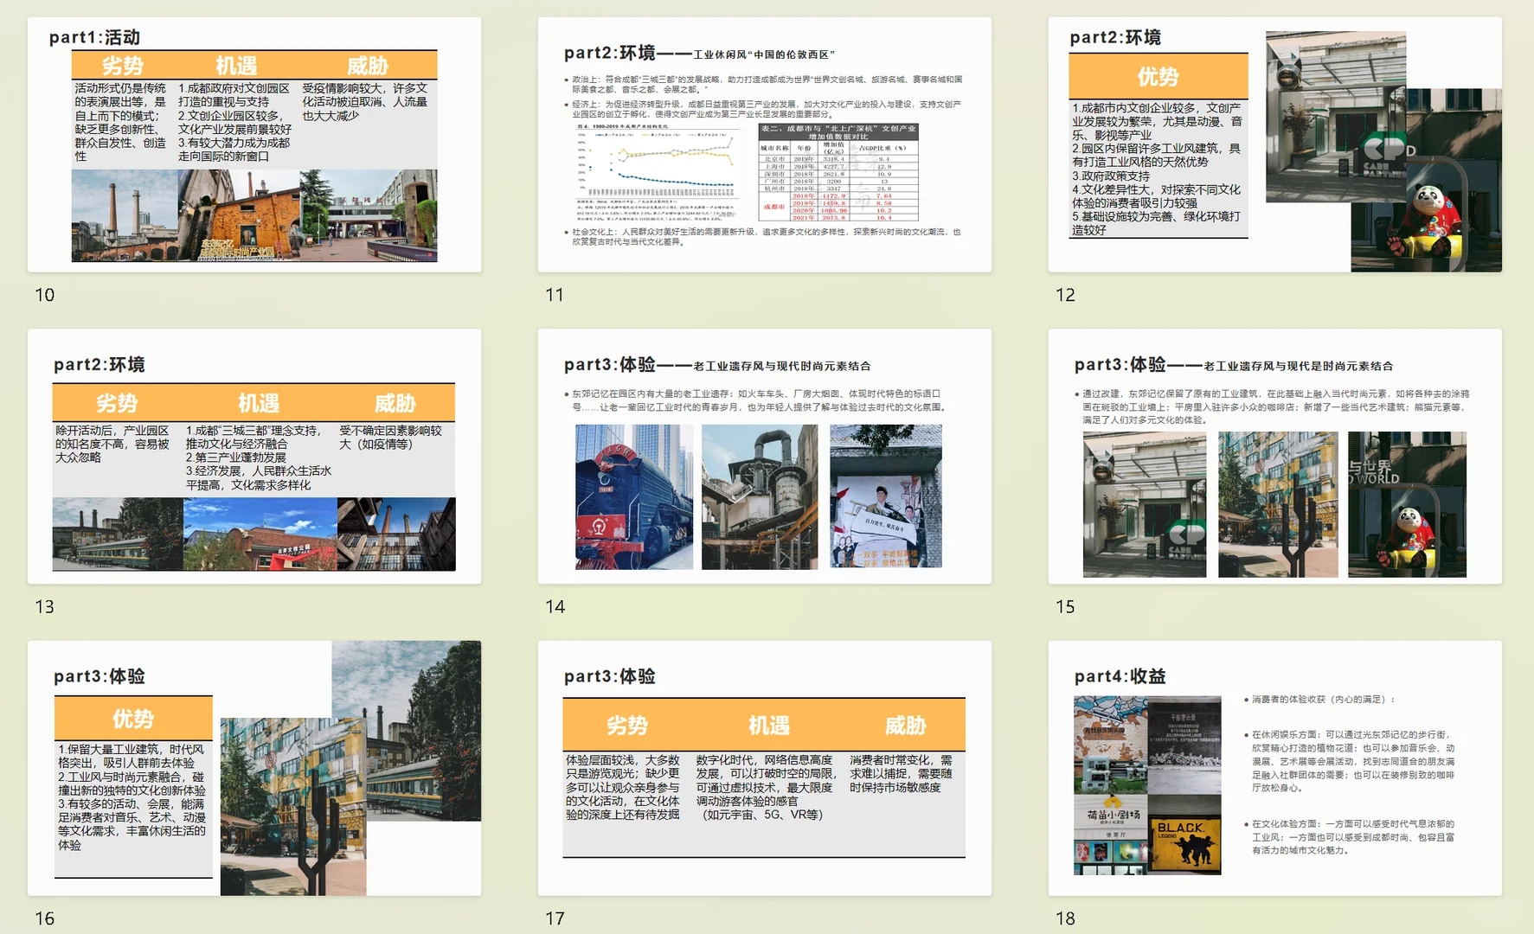This screenshot has width=1534, height=934.
Task: Select slide 10 thumbnail titled part1:活动
Action: (254, 144)
